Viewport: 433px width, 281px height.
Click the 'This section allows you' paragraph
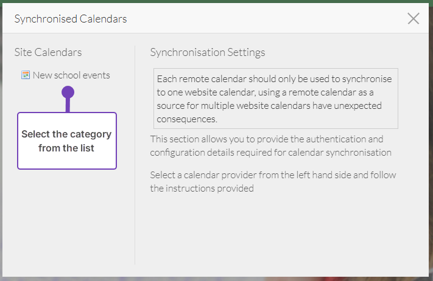pyautogui.click(x=270, y=145)
